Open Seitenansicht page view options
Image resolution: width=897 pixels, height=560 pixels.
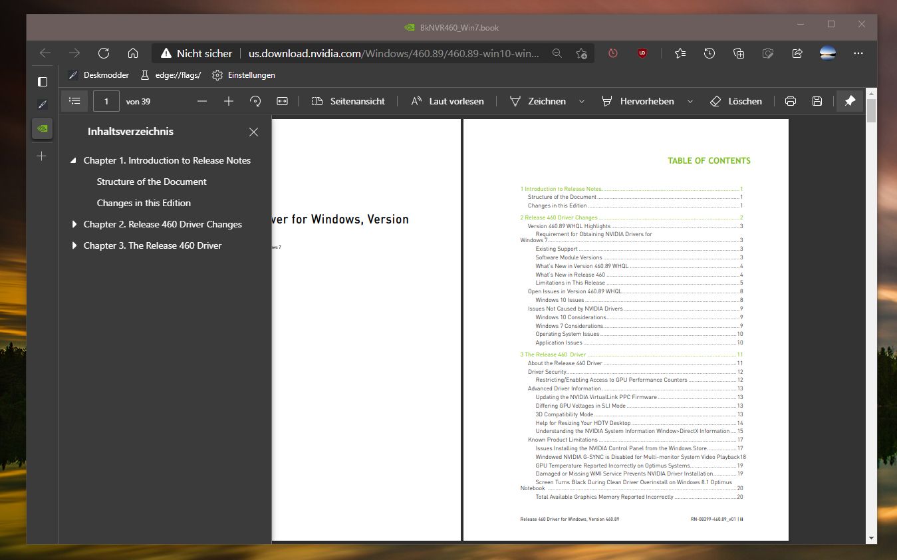[348, 101]
